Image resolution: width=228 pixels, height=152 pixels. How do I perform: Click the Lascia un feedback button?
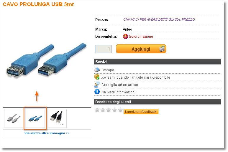pos(141,112)
